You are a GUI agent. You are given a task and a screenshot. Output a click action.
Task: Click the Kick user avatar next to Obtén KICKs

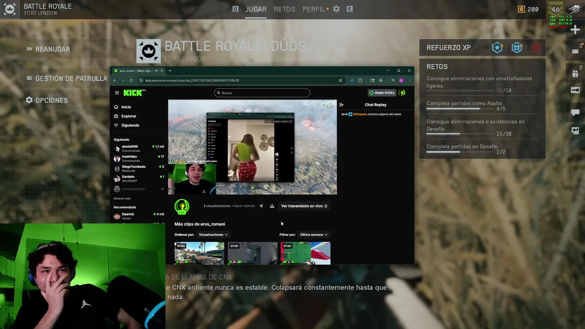402,93
